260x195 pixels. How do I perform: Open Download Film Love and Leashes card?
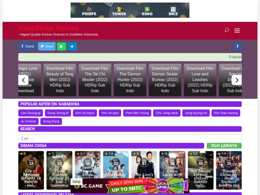point(200,80)
